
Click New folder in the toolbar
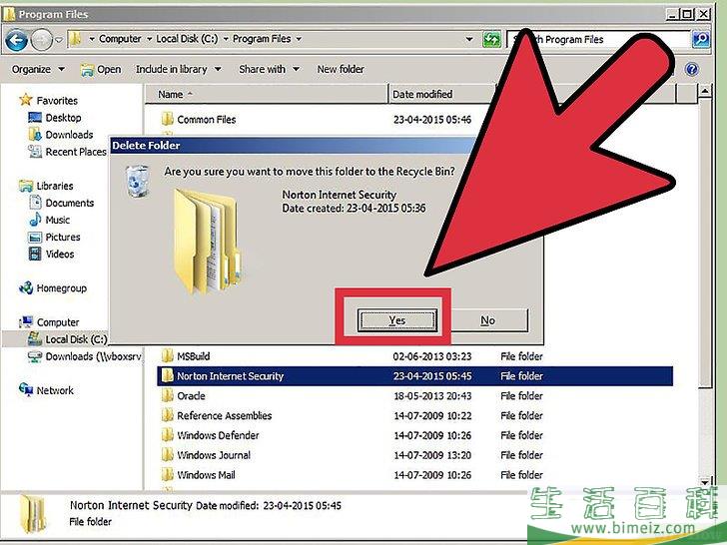pos(341,69)
